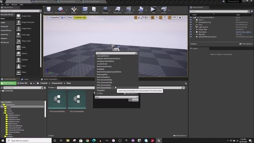Hide Sky Sphere with its eye icon
This screenshot has height=143, width=254.
click(191, 32)
